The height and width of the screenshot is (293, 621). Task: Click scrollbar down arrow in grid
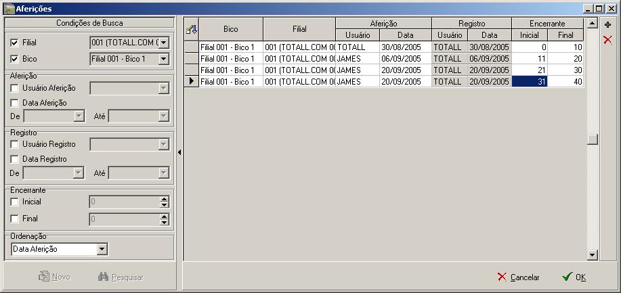point(592,255)
